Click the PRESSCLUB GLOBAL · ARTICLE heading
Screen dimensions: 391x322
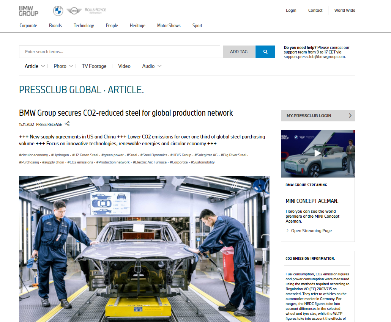pyautogui.click(x=82, y=90)
